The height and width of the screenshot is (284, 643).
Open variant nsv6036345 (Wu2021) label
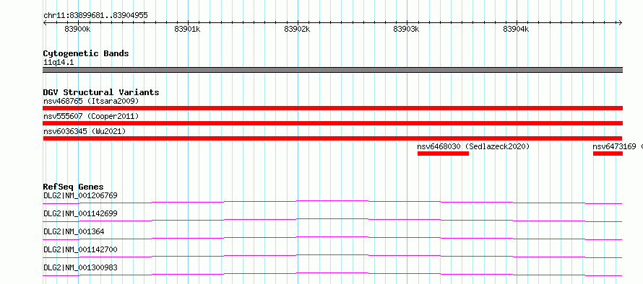click(85, 131)
